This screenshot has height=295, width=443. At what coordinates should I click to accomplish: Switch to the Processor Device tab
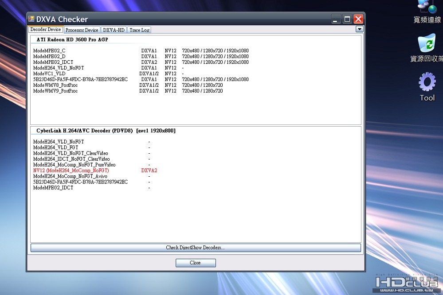pyautogui.click(x=82, y=30)
